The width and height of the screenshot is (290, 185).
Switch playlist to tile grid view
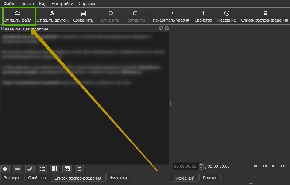click(55, 169)
